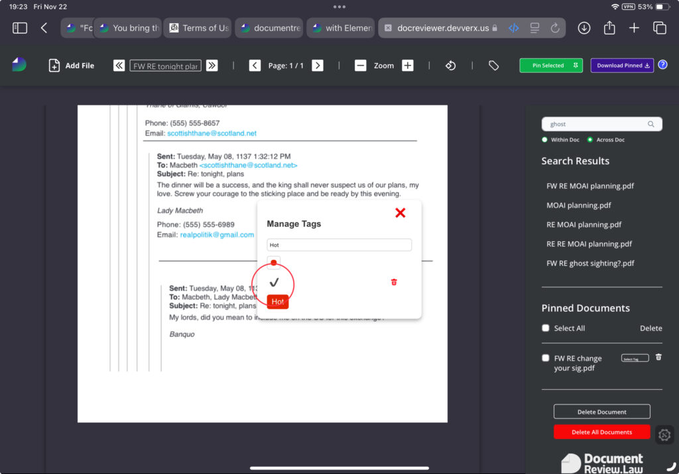Open FW RE ghost sighting?.pdf search result

tap(590, 263)
